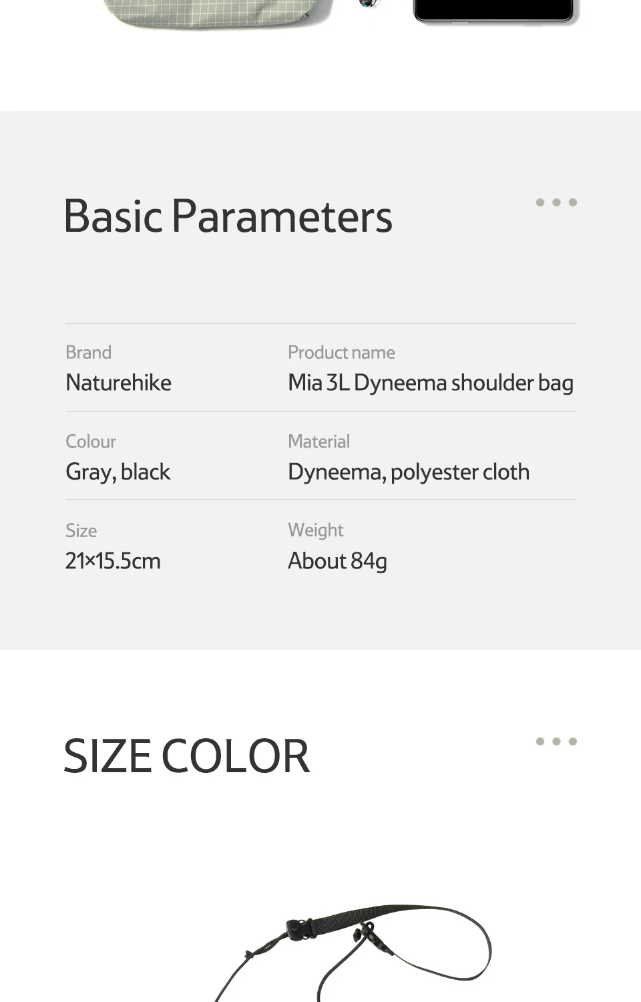Click the Brand label
641x1002 pixels.
tap(88, 352)
